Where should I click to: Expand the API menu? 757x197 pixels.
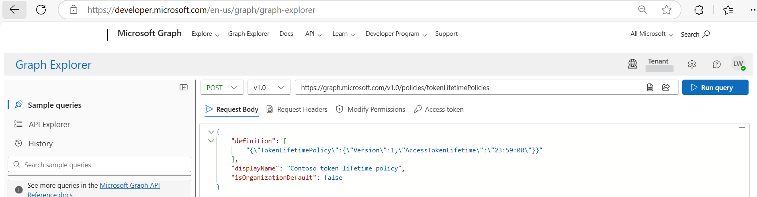pyautogui.click(x=313, y=34)
